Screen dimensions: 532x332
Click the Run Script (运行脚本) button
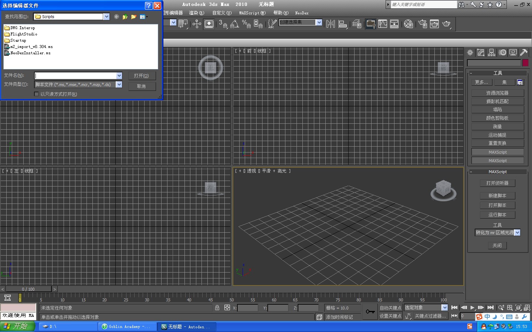[x=497, y=215]
